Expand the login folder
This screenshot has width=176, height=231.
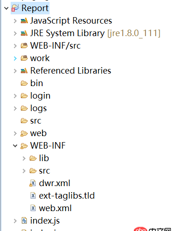pyautogui.click(x=15, y=96)
